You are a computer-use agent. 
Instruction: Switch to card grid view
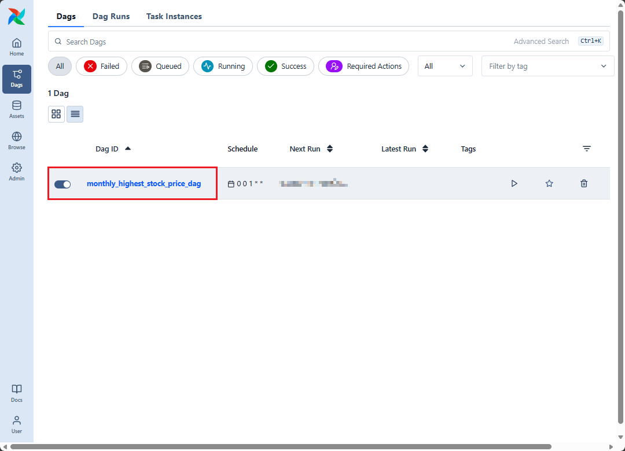click(x=56, y=114)
